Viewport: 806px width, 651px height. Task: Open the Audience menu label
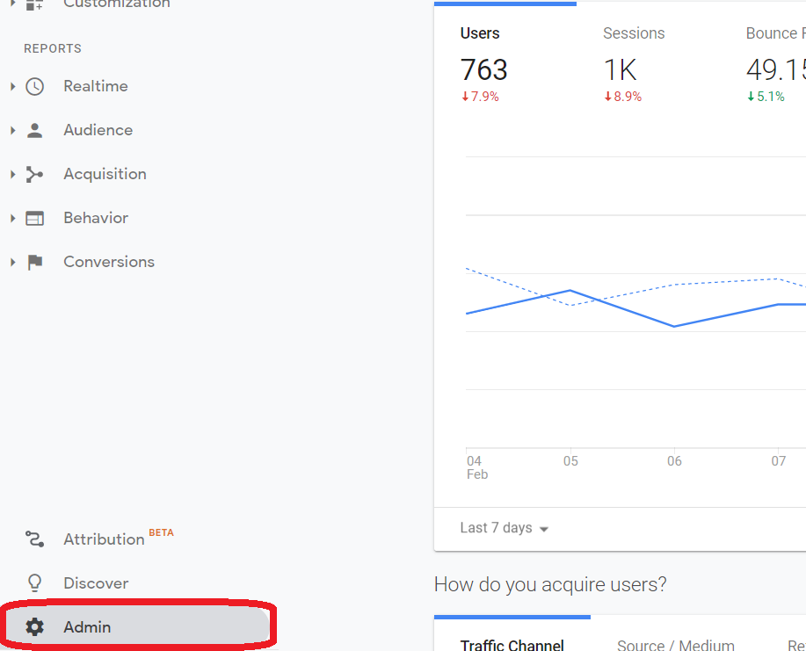(x=98, y=131)
